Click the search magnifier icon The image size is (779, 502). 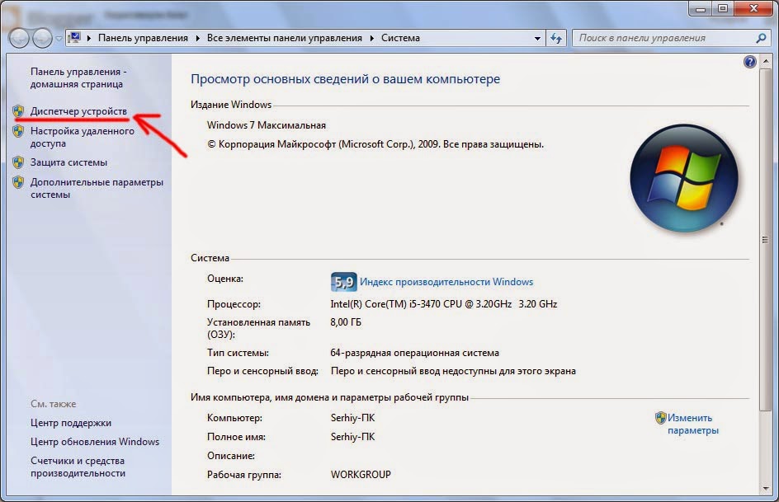[x=761, y=38]
